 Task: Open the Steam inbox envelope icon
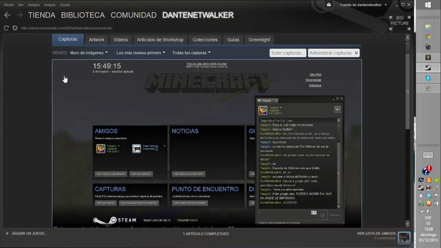pyautogui.click(x=329, y=4)
